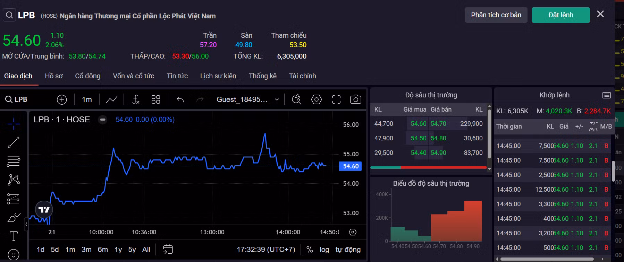This screenshot has width=624, height=262.
Task: Set chart range to 6m
Action: [x=103, y=250]
